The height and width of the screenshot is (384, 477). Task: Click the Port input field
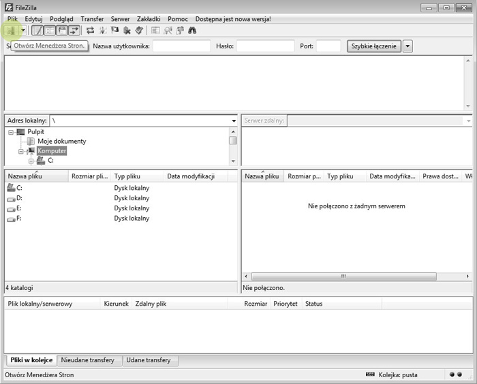pos(328,46)
